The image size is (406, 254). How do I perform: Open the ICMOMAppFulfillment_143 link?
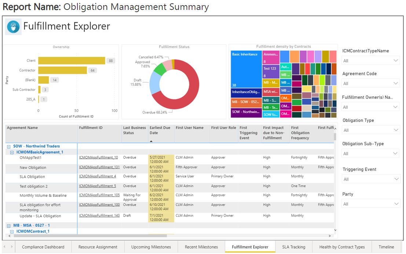click(x=99, y=216)
